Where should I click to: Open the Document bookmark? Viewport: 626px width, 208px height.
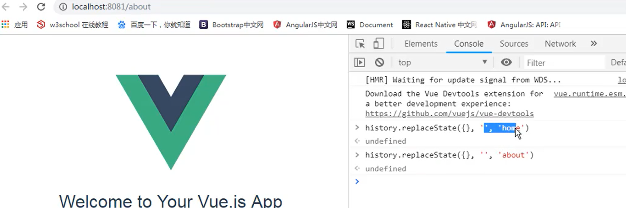370,25
